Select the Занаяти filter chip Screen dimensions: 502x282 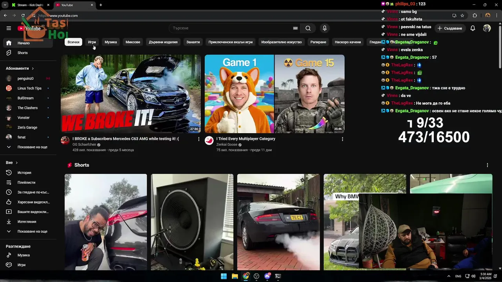[193, 42]
